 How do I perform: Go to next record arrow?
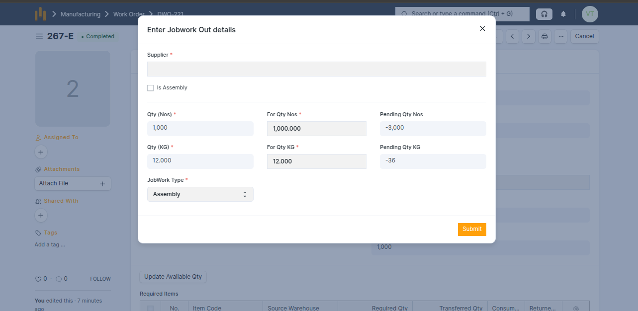(x=528, y=36)
